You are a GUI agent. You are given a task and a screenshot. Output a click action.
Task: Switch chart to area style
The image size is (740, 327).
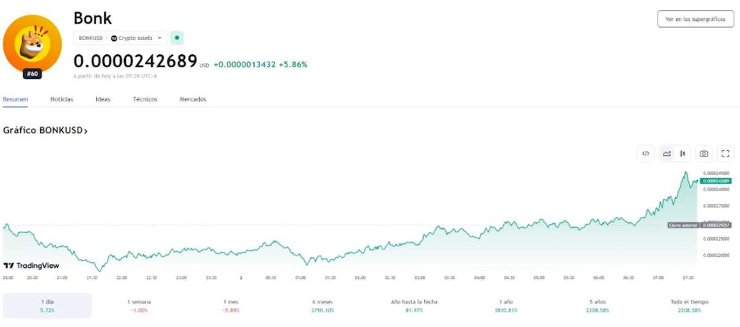(x=667, y=154)
